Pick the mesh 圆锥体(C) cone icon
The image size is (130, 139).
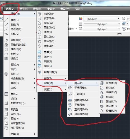click(102, 92)
